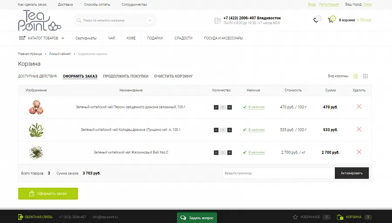Select ОЧИСТИТЬ КОРЗИНУ action link
Image resolution: width=392 pixels, height=223 pixels.
pos(173,77)
